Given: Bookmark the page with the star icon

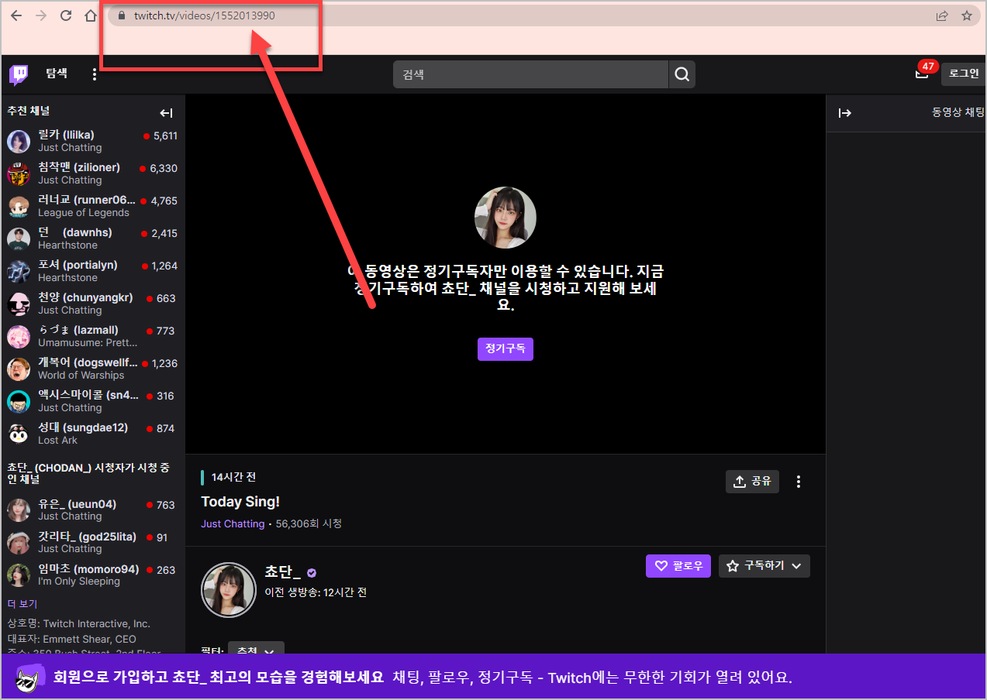Looking at the screenshot, I should click(967, 15).
